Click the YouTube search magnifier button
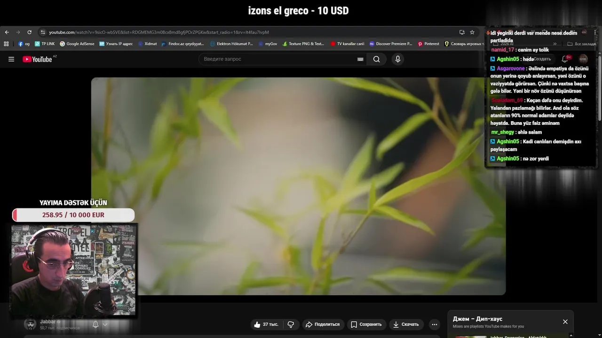 click(377, 59)
